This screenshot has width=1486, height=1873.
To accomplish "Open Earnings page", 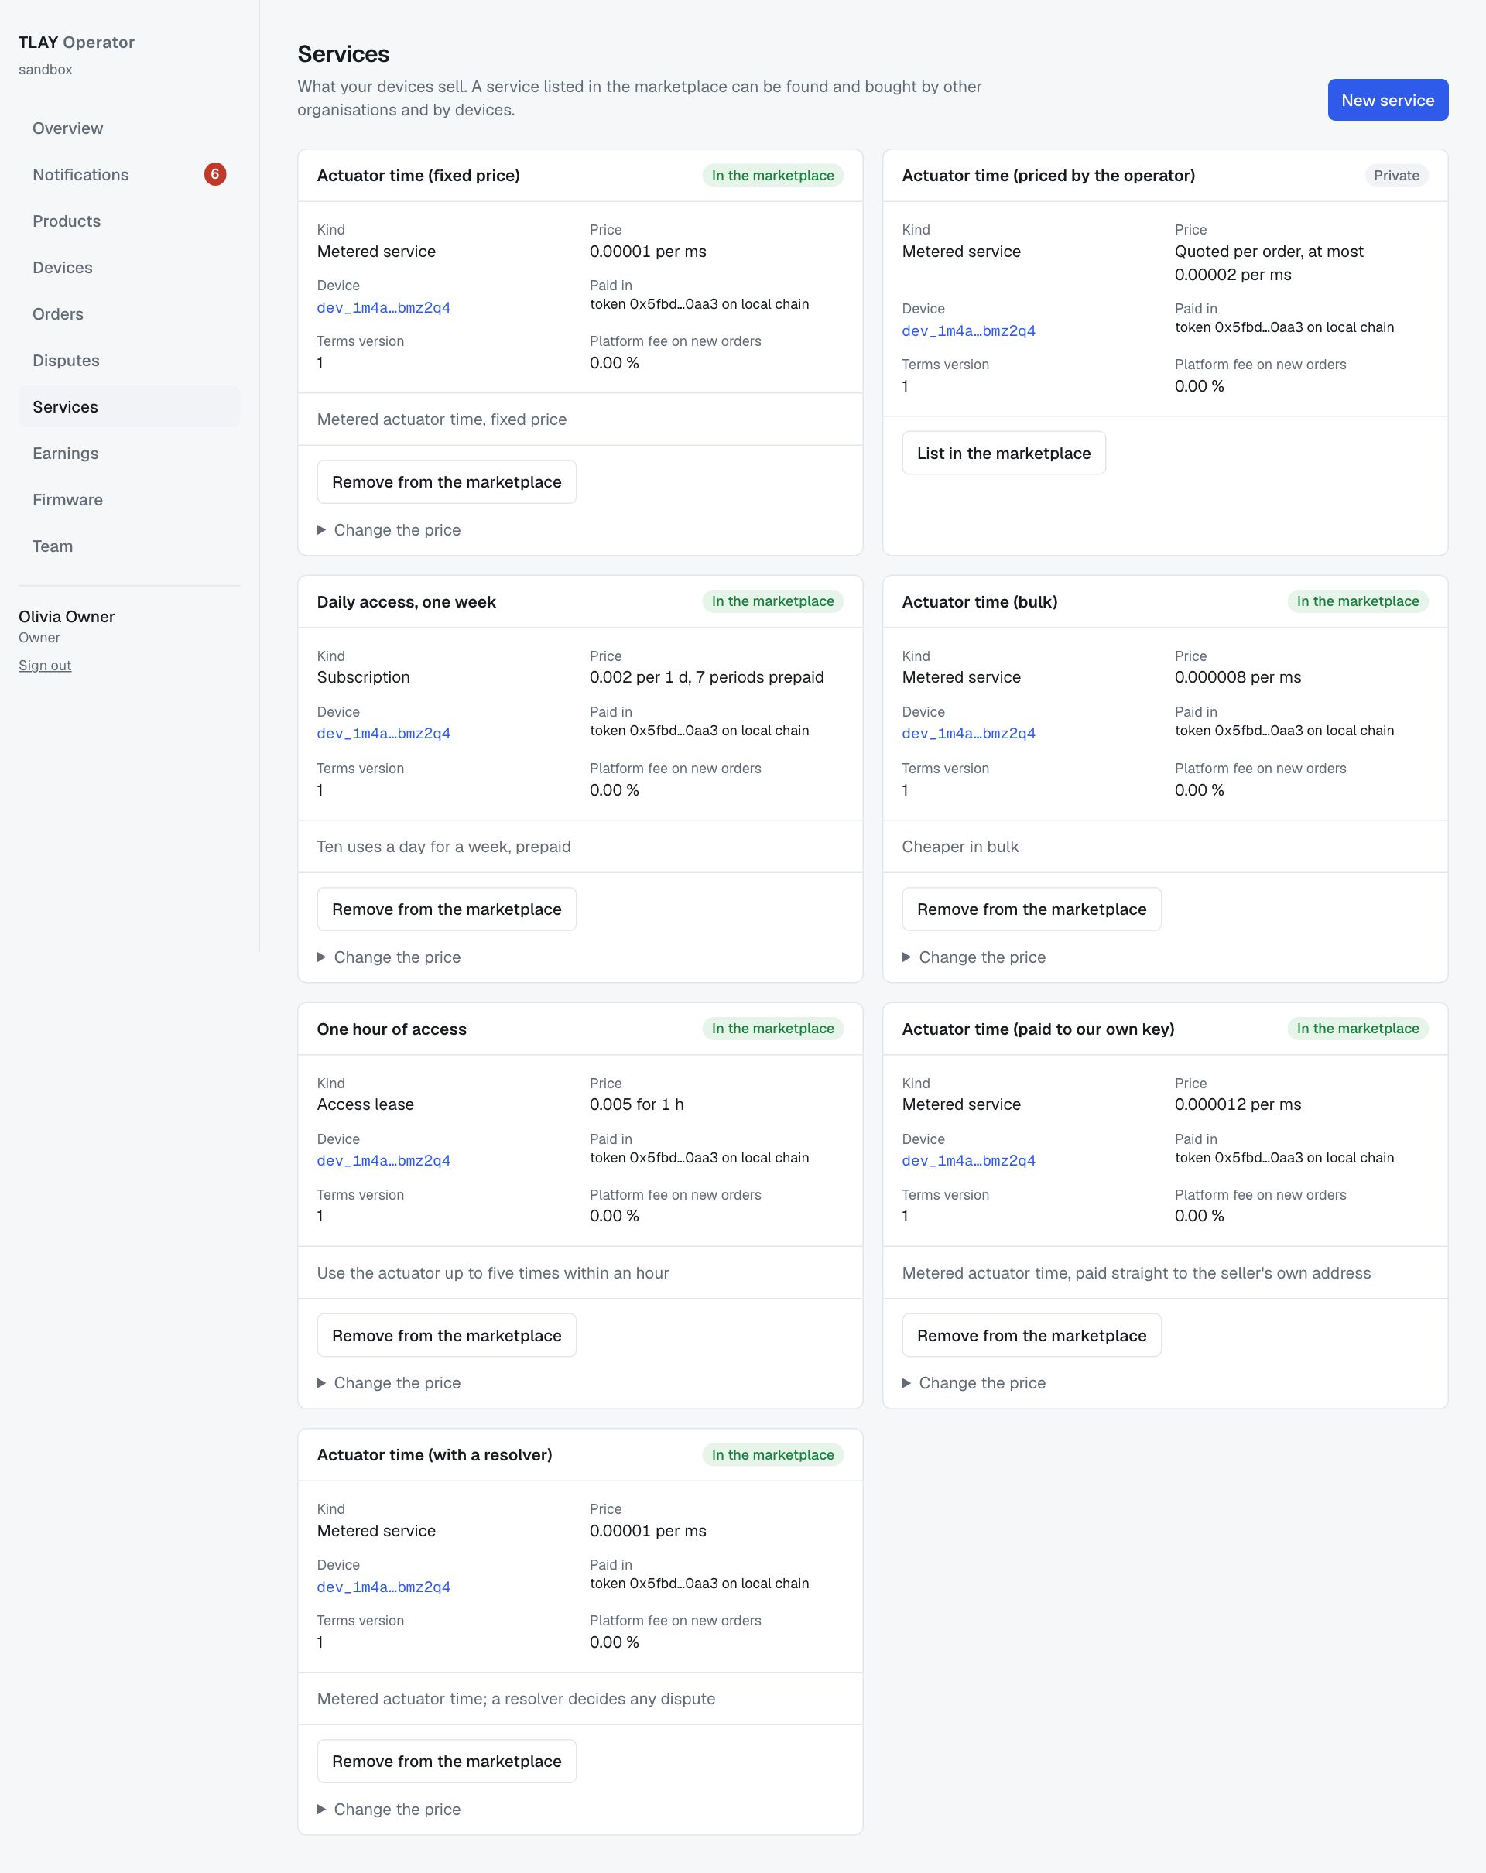I will 128,454.
